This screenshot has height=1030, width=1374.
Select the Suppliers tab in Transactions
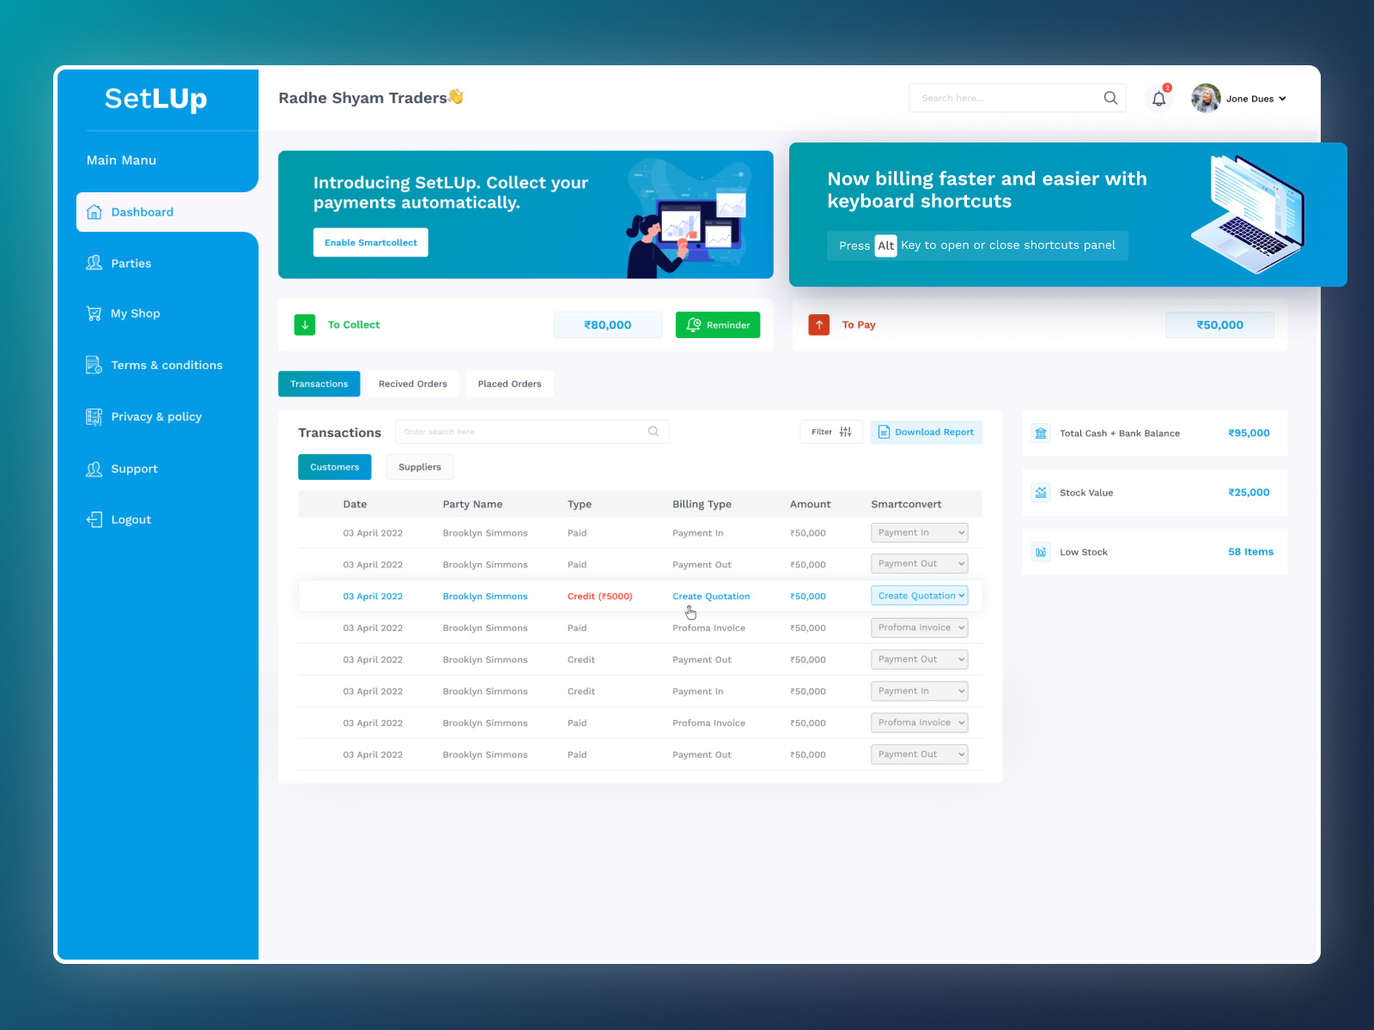point(419,467)
